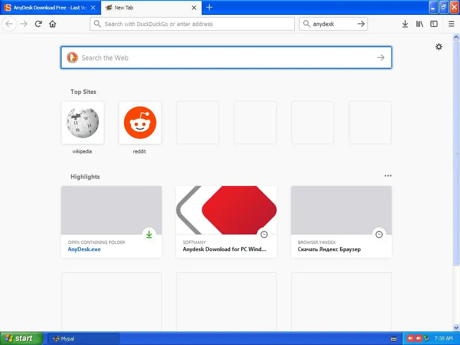
Task: Reload the current page
Action: point(38,24)
